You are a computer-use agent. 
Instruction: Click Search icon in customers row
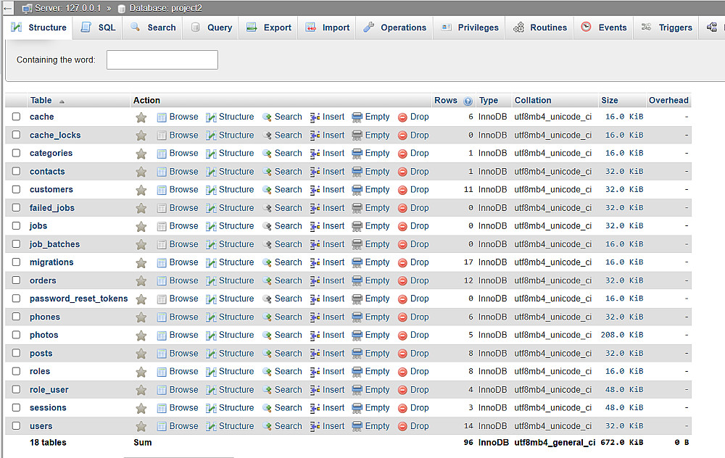(267, 190)
